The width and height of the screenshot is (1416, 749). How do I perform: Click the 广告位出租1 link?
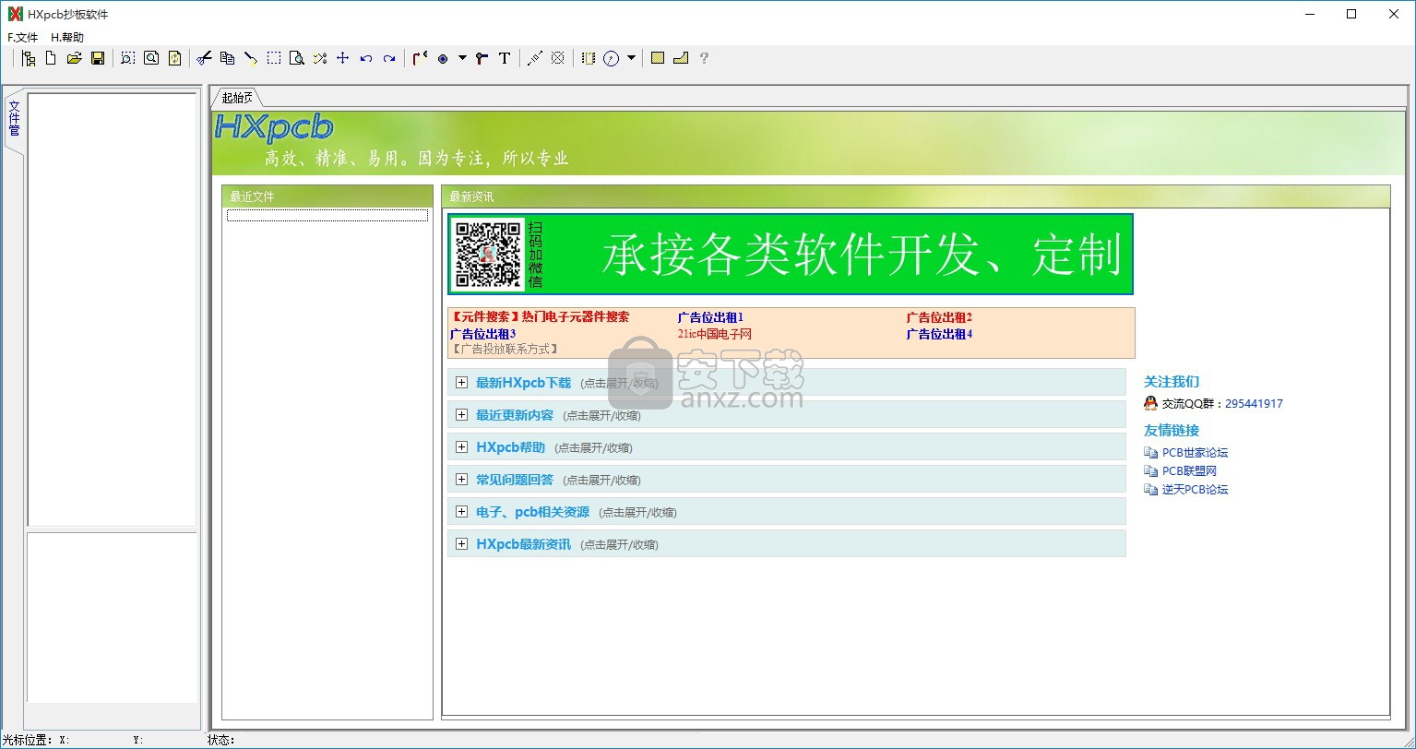[x=710, y=317]
